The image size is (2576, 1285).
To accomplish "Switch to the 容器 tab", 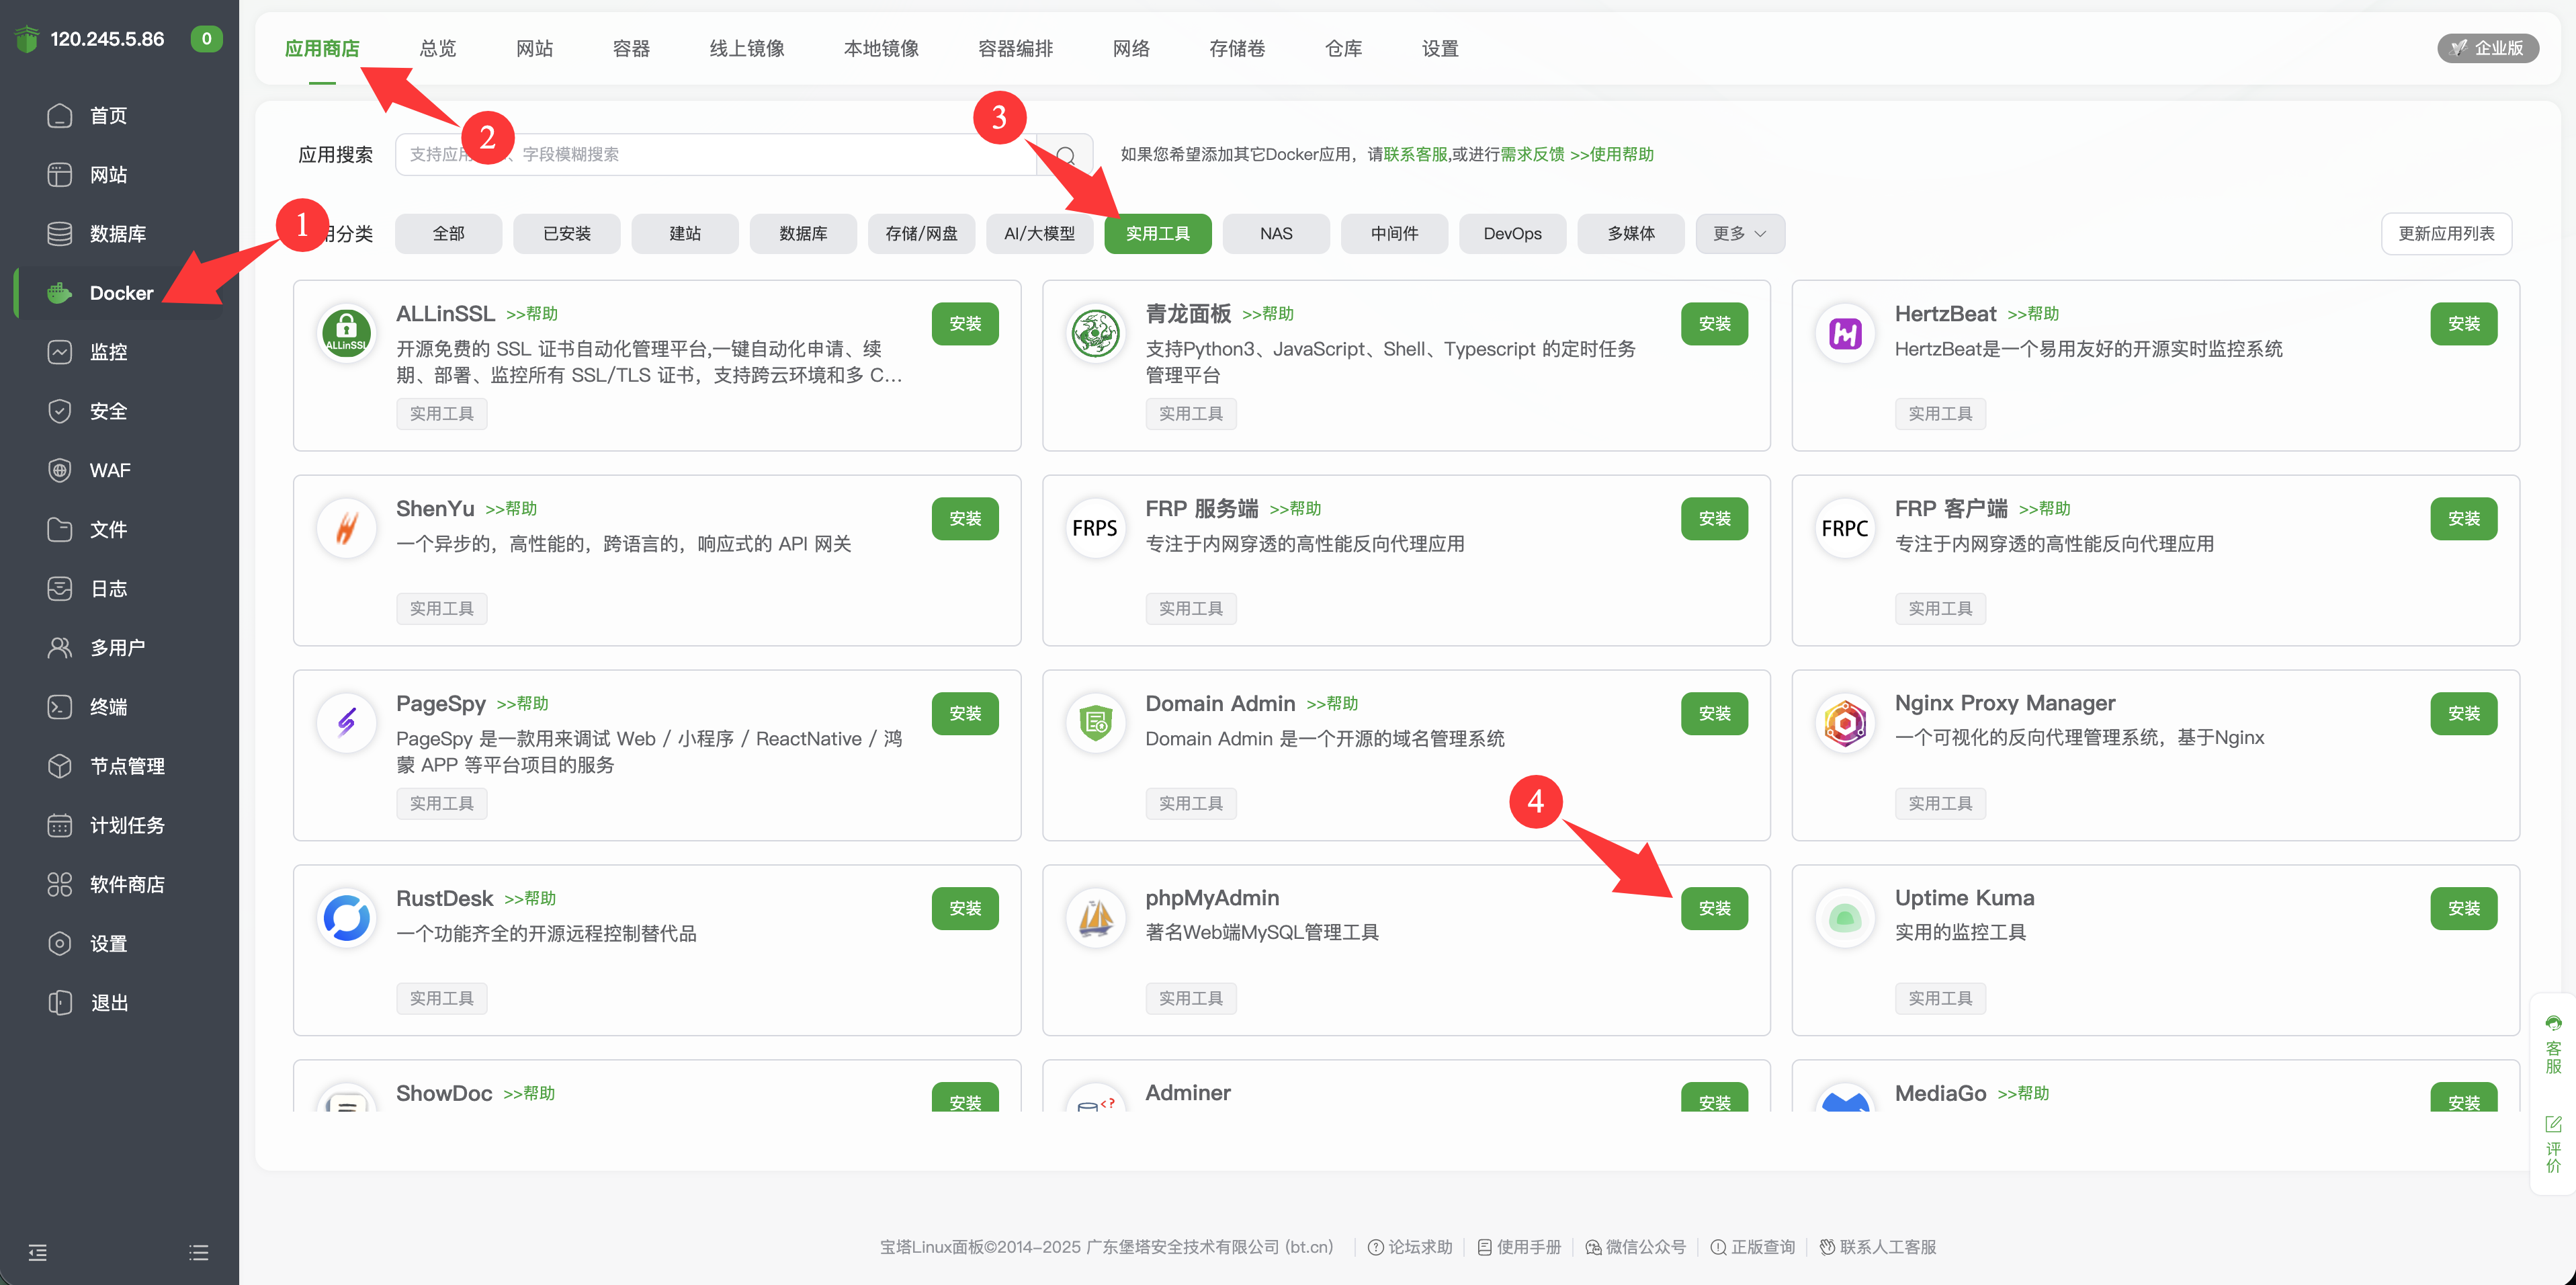I will tap(631, 48).
